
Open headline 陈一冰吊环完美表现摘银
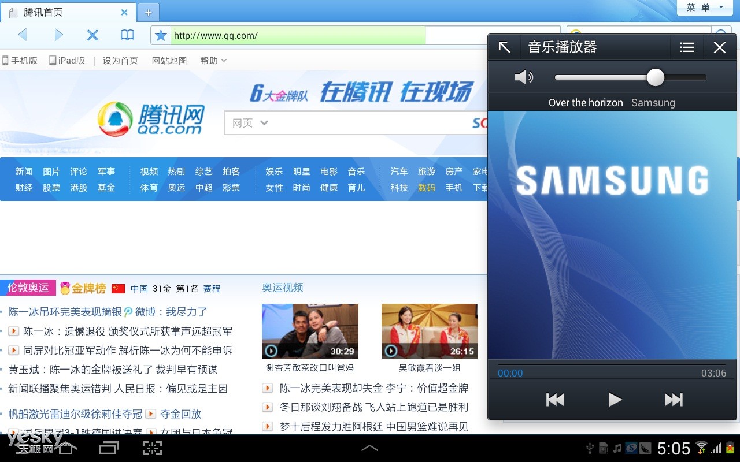[x=65, y=312]
